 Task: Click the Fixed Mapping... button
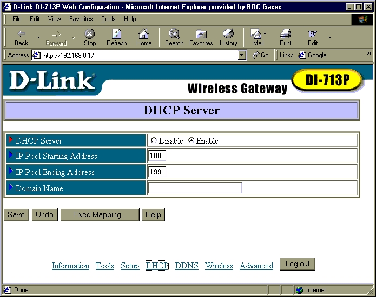[100, 215]
